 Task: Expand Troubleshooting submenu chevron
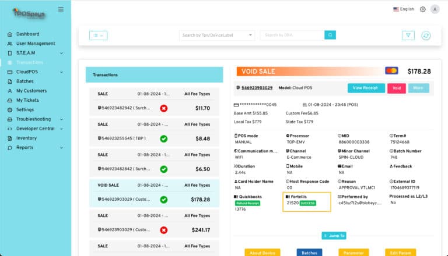pos(61,119)
